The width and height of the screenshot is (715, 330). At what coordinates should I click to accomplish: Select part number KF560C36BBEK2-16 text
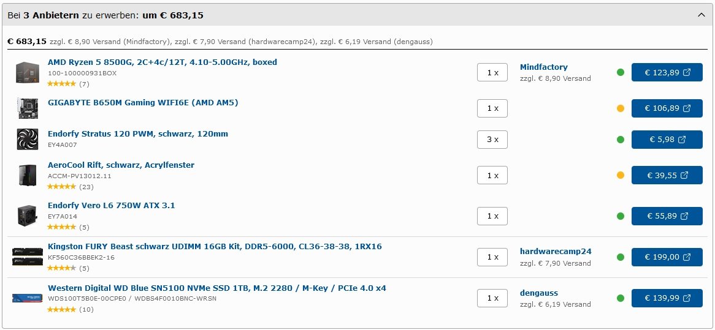tap(81, 258)
